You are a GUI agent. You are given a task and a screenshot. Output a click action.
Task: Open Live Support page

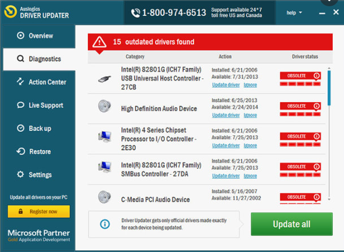[x=39, y=105]
